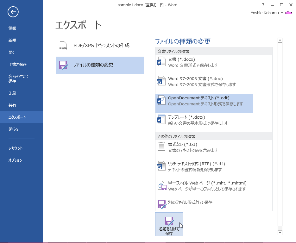This screenshot has height=243, width=296.
Task: Open the 印刷 page
Action: click(21, 93)
